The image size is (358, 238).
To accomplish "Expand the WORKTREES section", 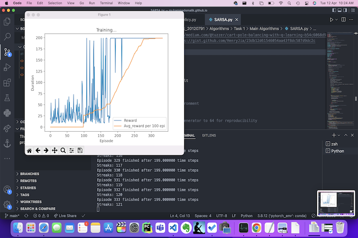I will [x=31, y=202].
